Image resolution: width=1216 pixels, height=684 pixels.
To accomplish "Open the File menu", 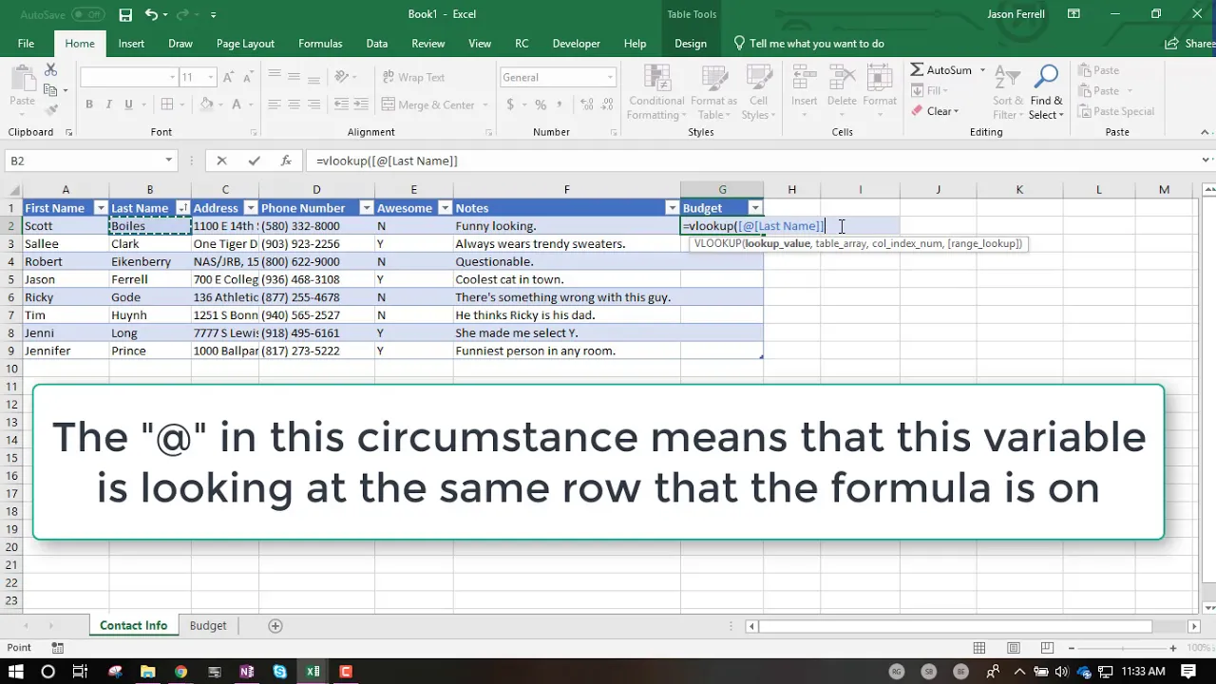I will coord(26,44).
